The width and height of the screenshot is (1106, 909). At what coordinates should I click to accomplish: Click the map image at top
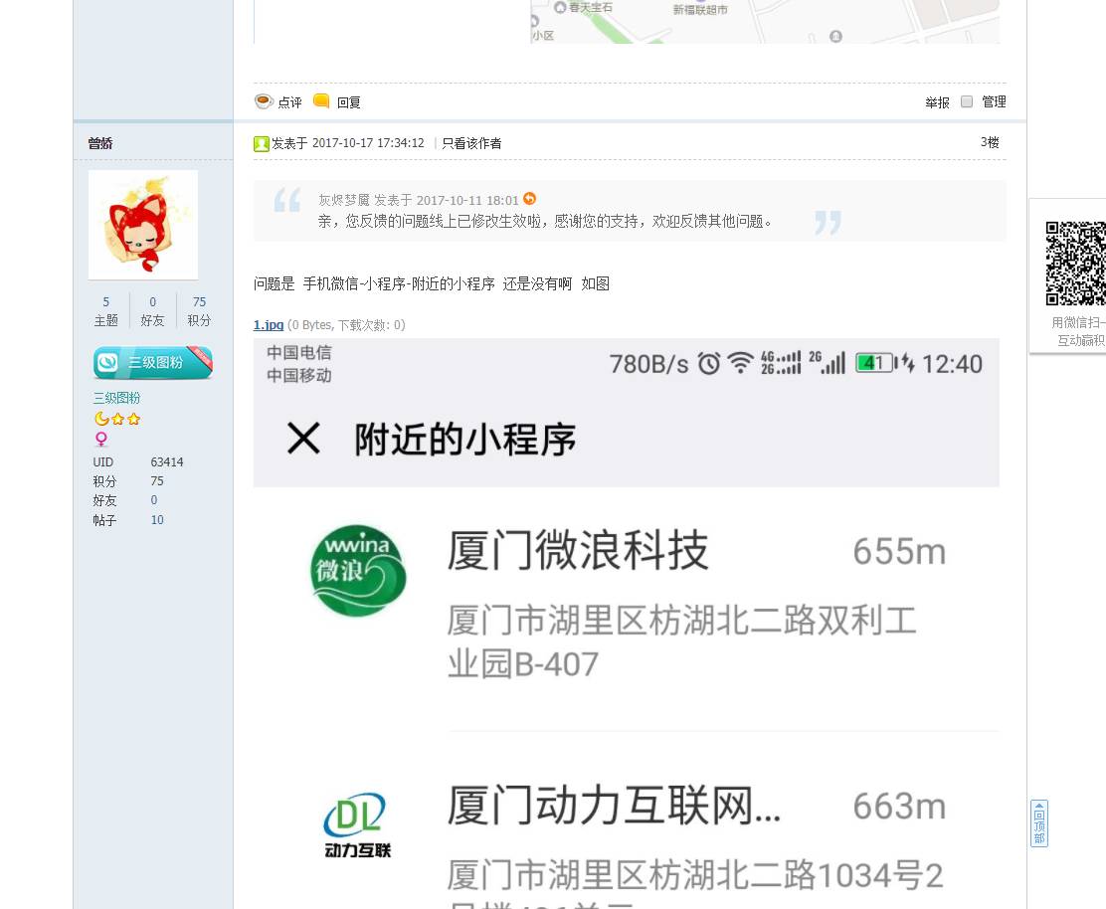pos(765,22)
